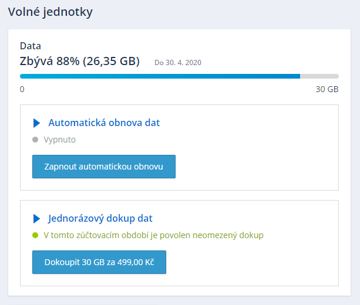Open the Automatická obnova dat heading link

(104, 123)
